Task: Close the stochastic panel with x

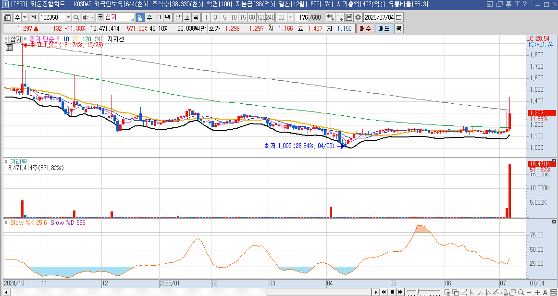Action: 554,222
